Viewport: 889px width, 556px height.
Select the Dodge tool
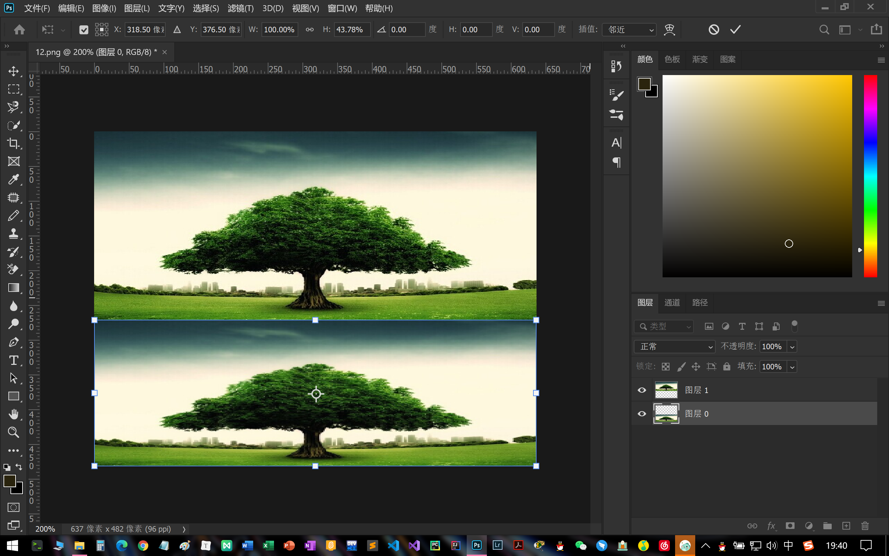point(14,324)
